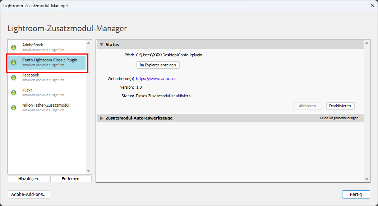The width and height of the screenshot is (378, 206).
Task: Select Nikon Tether-Zusatzmodul in the list
Action: click(x=47, y=108)
